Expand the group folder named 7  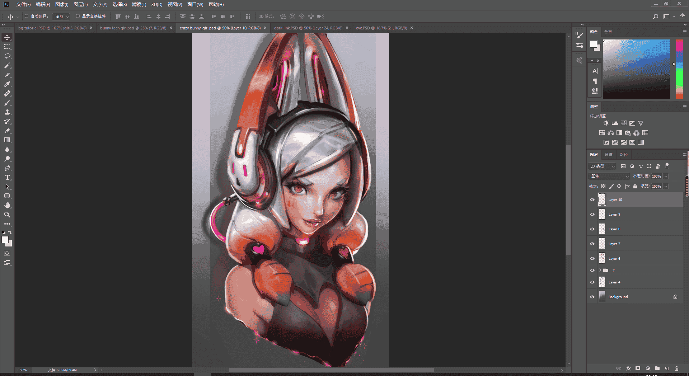600,270
